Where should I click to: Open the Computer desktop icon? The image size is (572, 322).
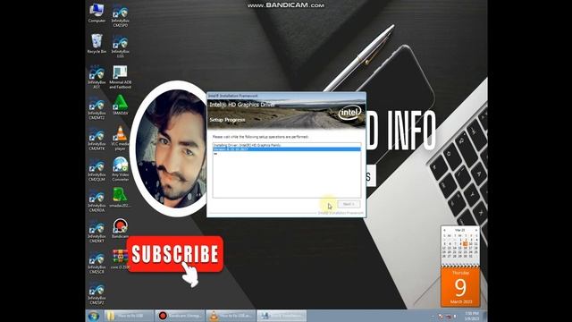(x=97, y=13)
